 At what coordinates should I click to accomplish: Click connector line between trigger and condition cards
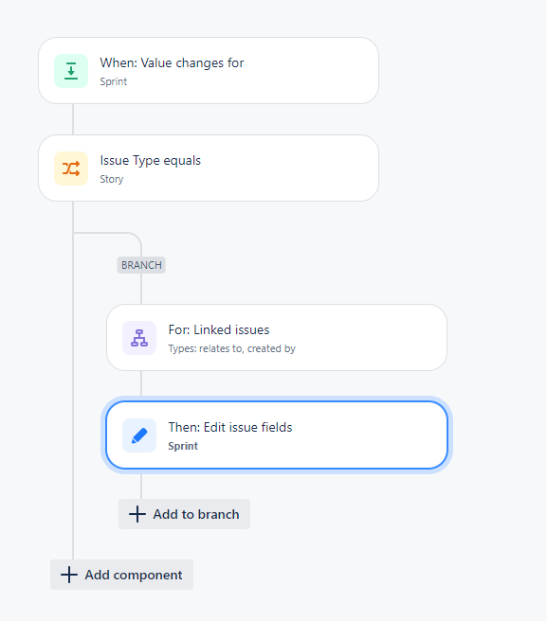[73, 119]
